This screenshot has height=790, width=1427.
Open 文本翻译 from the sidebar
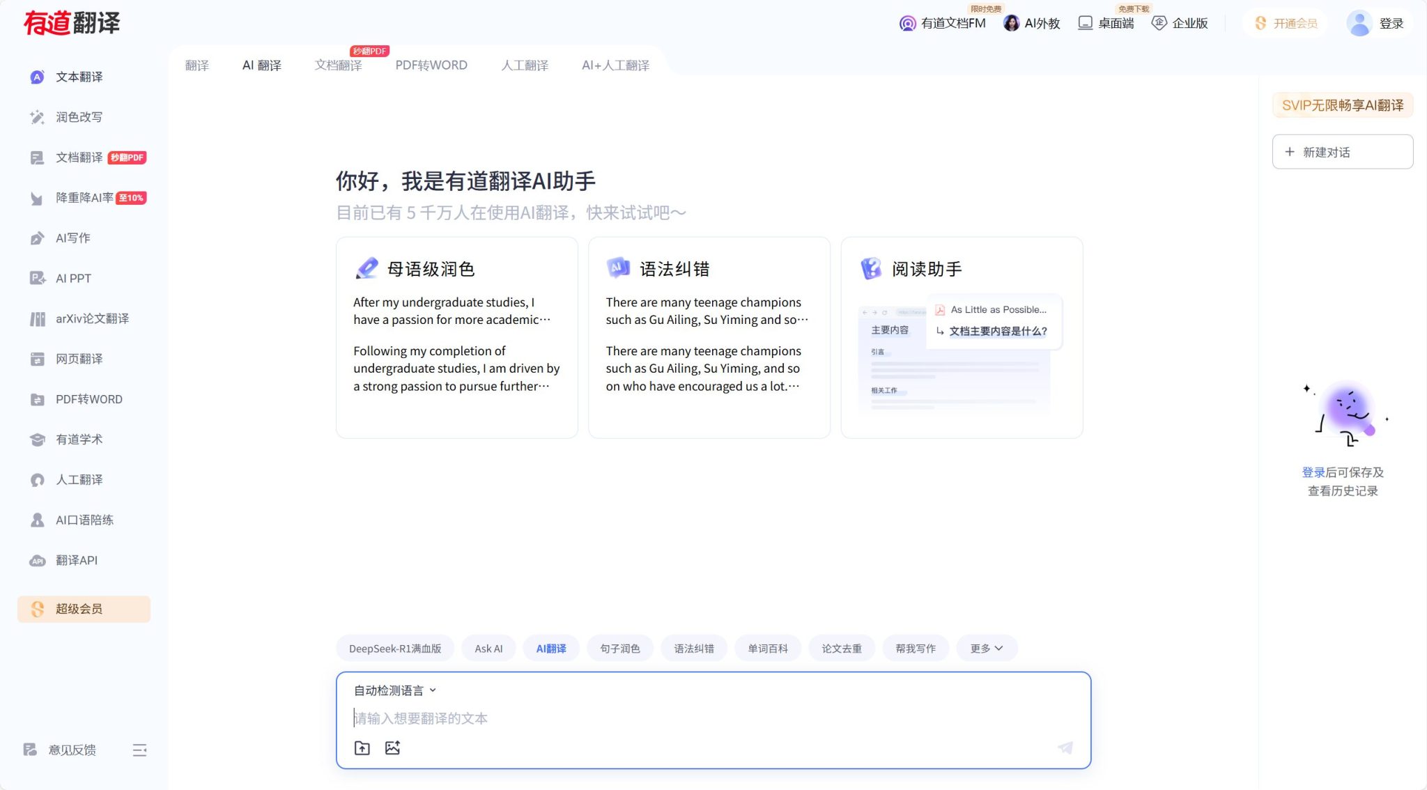(x=77, y=77)
